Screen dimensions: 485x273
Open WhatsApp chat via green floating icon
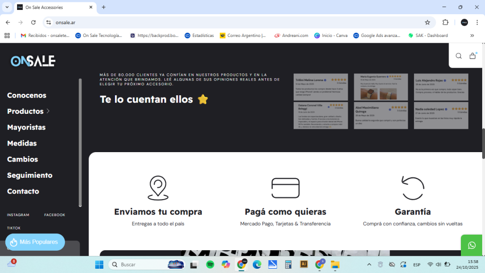(471, 245)
